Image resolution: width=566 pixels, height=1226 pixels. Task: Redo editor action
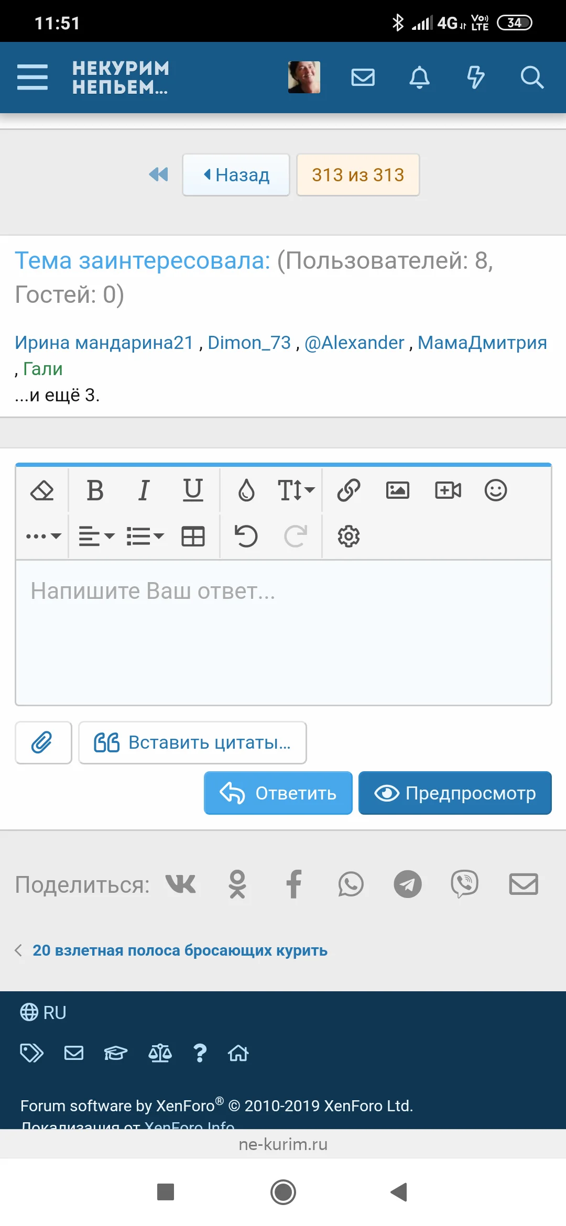tap(296, 536)
